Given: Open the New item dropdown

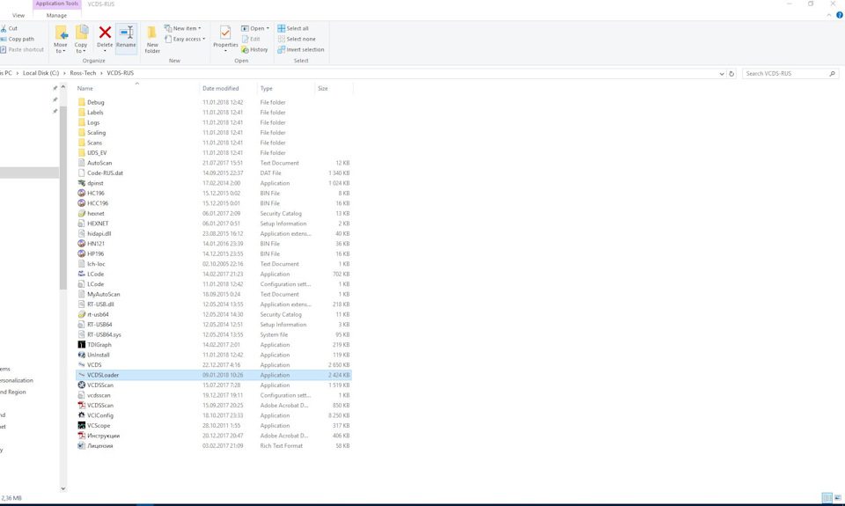Looking at the screenshot, I should coord(183,28).
